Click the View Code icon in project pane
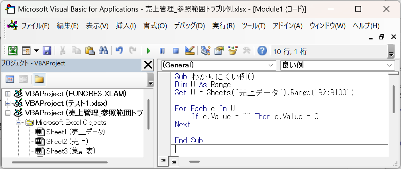The height and width of the screenshot is (169, 401). click(10, 79)
